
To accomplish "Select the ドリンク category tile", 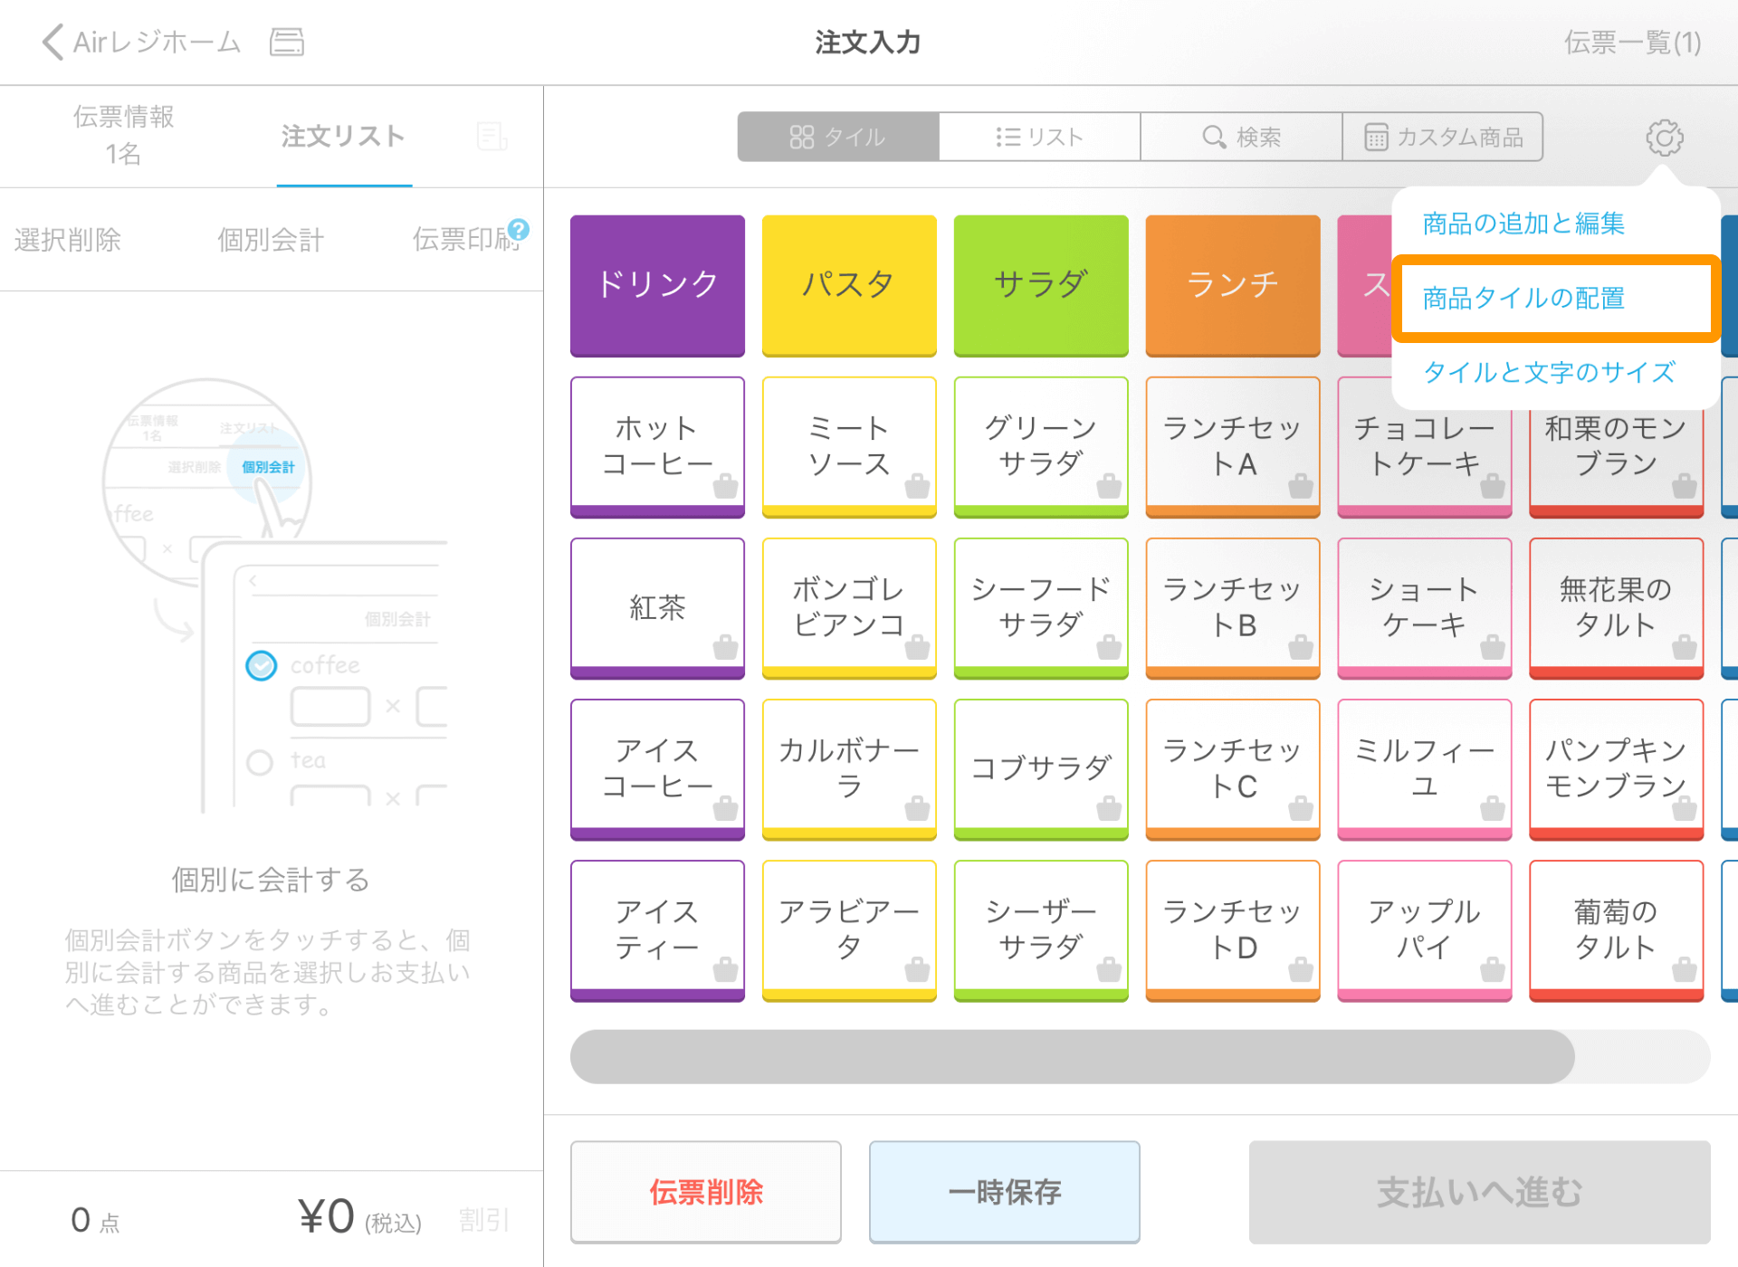I will (x=658, y=285).
